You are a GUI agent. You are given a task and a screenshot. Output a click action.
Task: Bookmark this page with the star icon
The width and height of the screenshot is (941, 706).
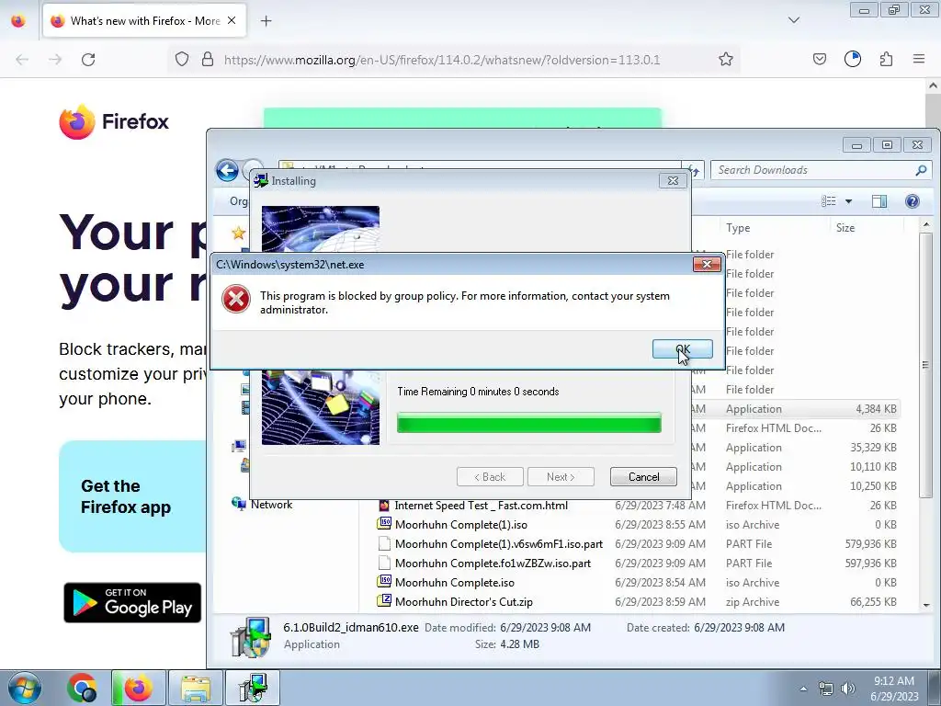point(726,60)
